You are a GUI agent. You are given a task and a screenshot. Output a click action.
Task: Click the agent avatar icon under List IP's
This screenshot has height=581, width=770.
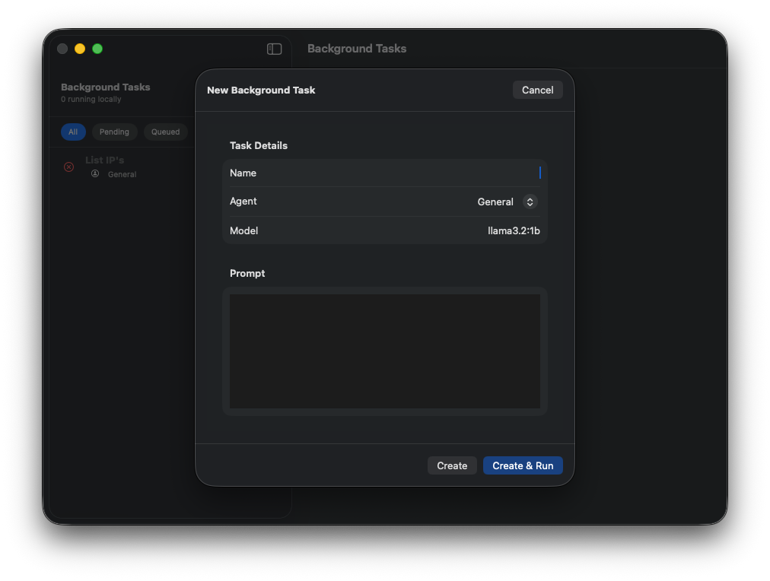point(94,173)
